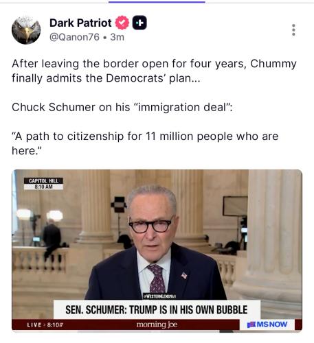
Task: Click the red verified checkmark badge
Action: click(122, 23)
